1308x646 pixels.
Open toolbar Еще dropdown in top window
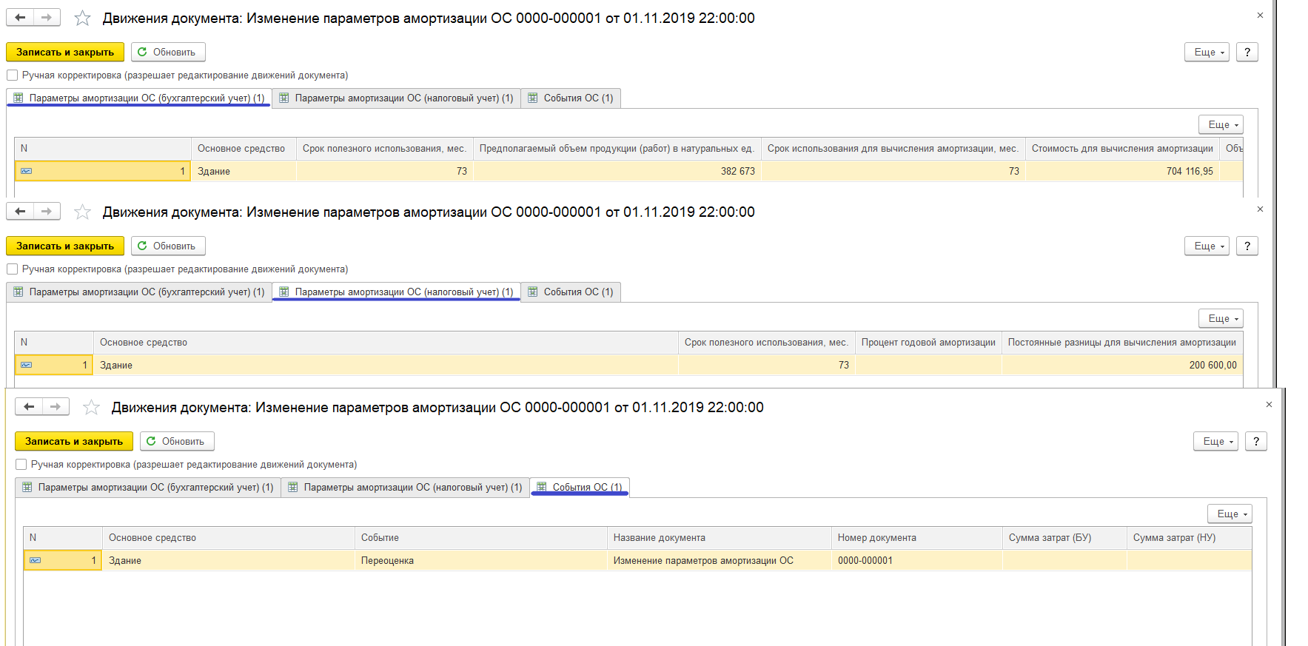point(1207,52)
